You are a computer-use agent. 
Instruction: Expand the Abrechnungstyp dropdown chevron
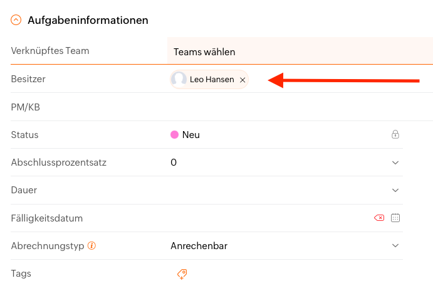pyautogui.click(x=395, y=245)
